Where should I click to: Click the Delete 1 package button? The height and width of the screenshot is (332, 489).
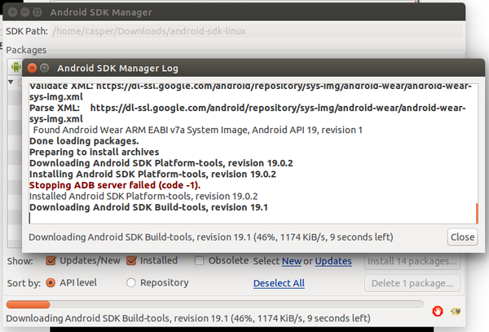(412, 283)
